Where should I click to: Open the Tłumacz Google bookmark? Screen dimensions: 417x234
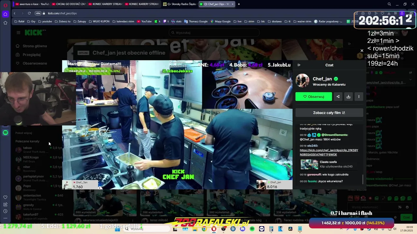click(x=196, y=21)
